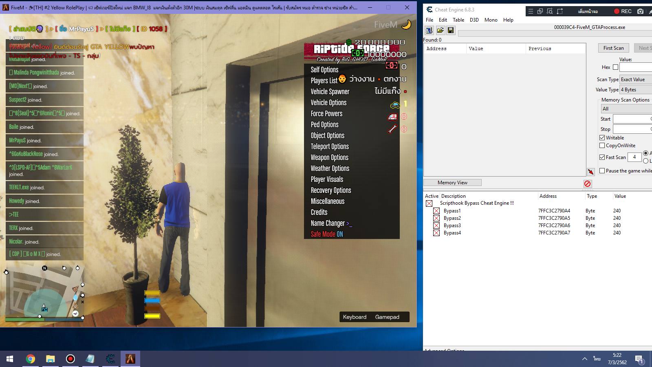Select the address 7FFC3C2790A4 cell
Screen dimensions: 652x367
tap(554, 211)
